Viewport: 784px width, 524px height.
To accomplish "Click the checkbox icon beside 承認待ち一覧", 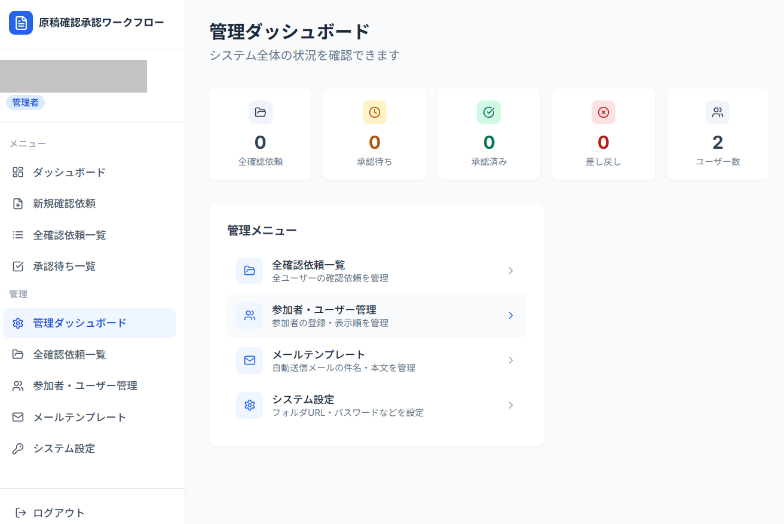I will pyautogui.click(x=18, y=266).
